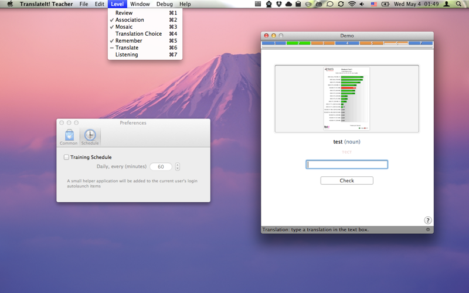Click the green progress segment 2
The height and width of the screenshot is (293, 469).
(x=298, y=43)
